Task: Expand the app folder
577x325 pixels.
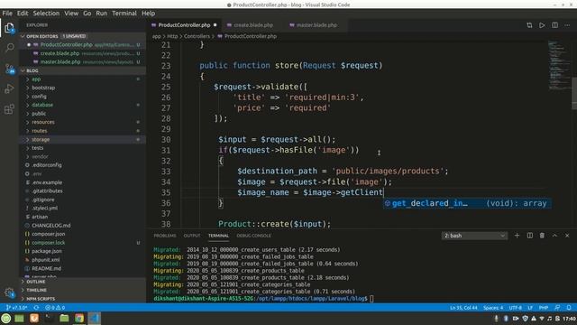Action: tap(83, 79)
